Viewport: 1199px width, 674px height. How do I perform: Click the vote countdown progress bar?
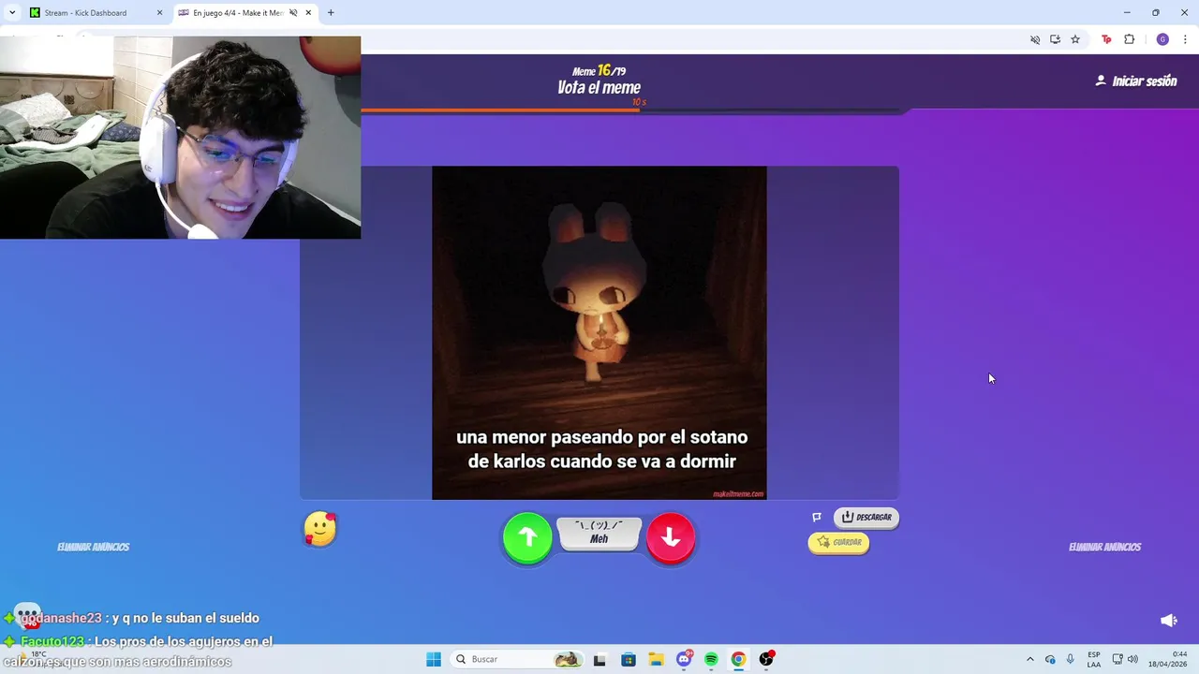(632, 110)
